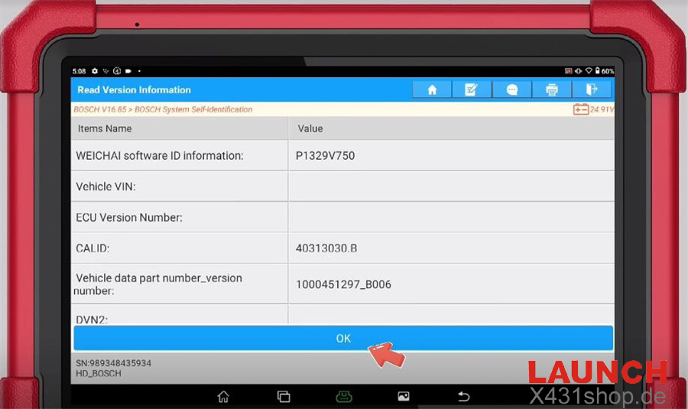Screen dimensions: 688x409
Task: Open the edit/notes icon in toolbar
Action: (472, 90)
